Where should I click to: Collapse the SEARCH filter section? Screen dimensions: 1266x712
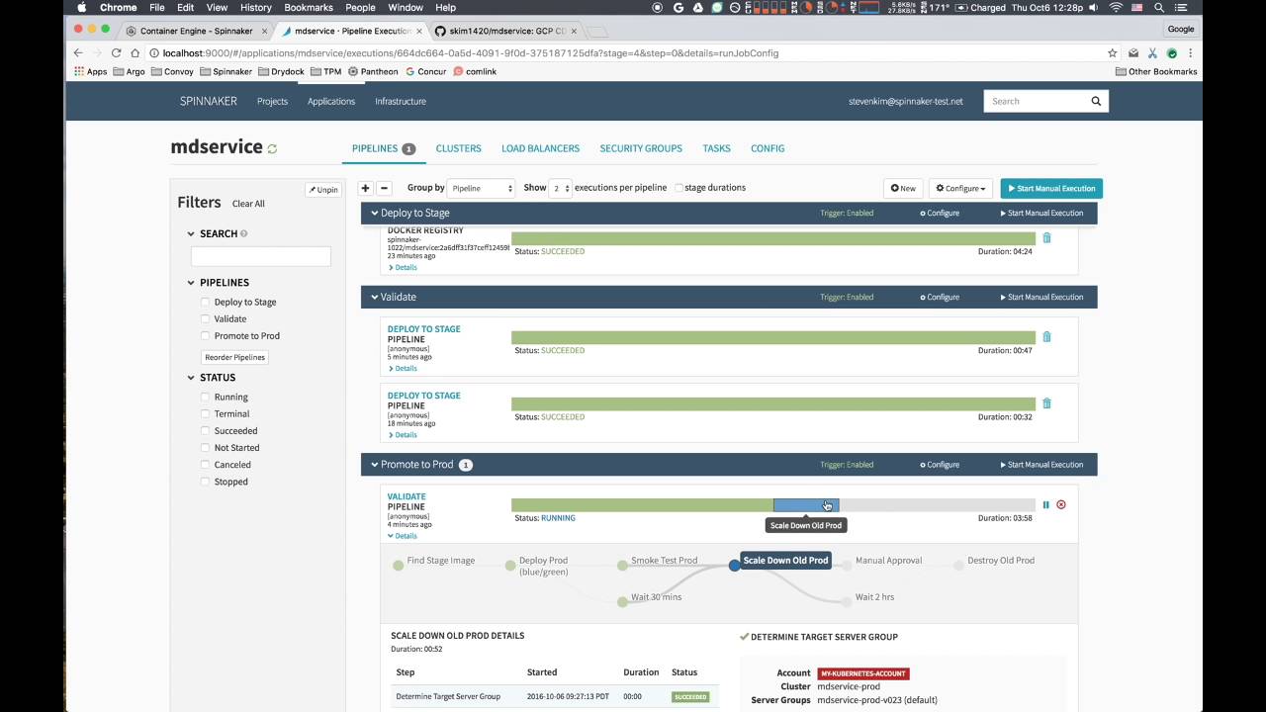click(191, 234)
